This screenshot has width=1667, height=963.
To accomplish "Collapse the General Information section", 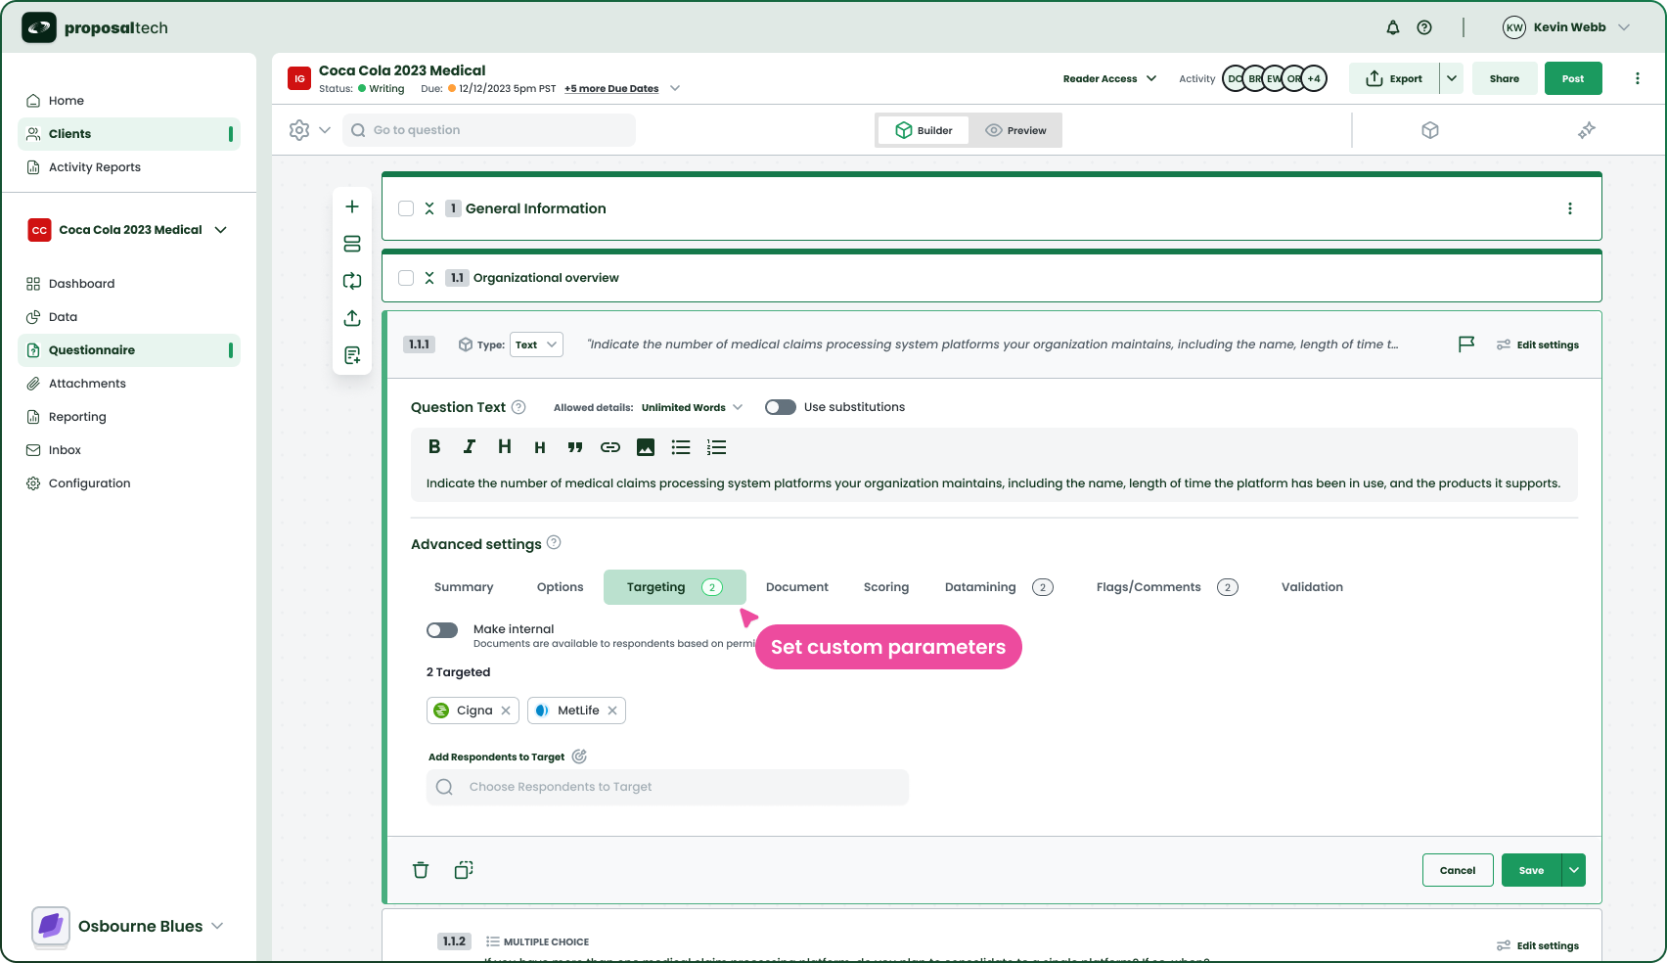I will click(429, 208).
